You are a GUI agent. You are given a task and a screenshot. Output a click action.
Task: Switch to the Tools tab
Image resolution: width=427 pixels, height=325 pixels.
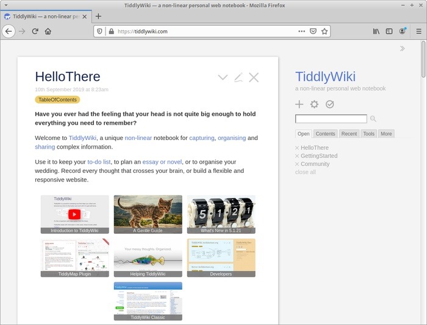pyautogui.click(x=368, y=134)
